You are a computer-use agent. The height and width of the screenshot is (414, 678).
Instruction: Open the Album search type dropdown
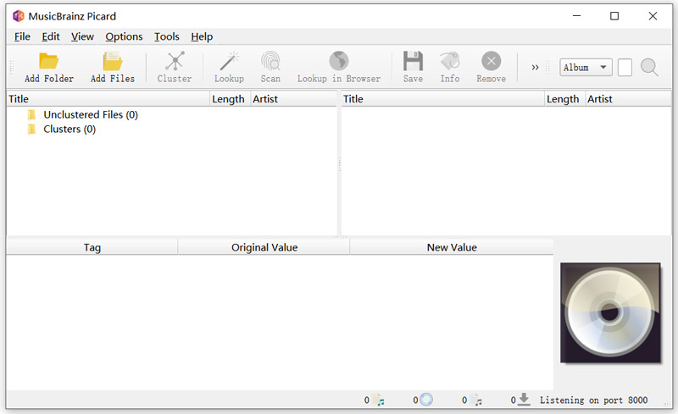tap(586, 68)
